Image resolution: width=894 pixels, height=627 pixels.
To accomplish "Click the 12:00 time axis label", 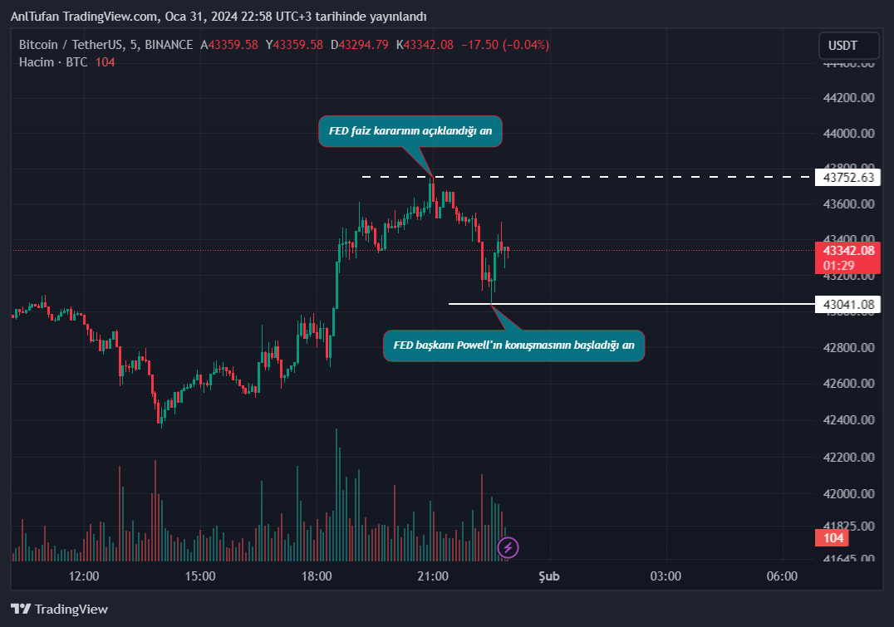I will click(x=84, y=576).
